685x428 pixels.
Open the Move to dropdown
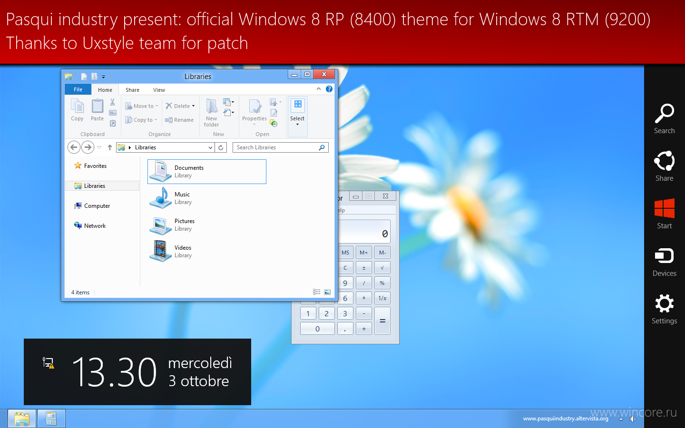tap(141, 106)
